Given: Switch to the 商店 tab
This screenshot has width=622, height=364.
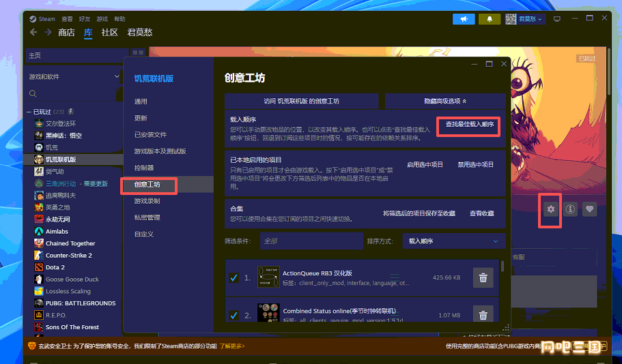Looking at the screenshot, I should coord(66,33).
